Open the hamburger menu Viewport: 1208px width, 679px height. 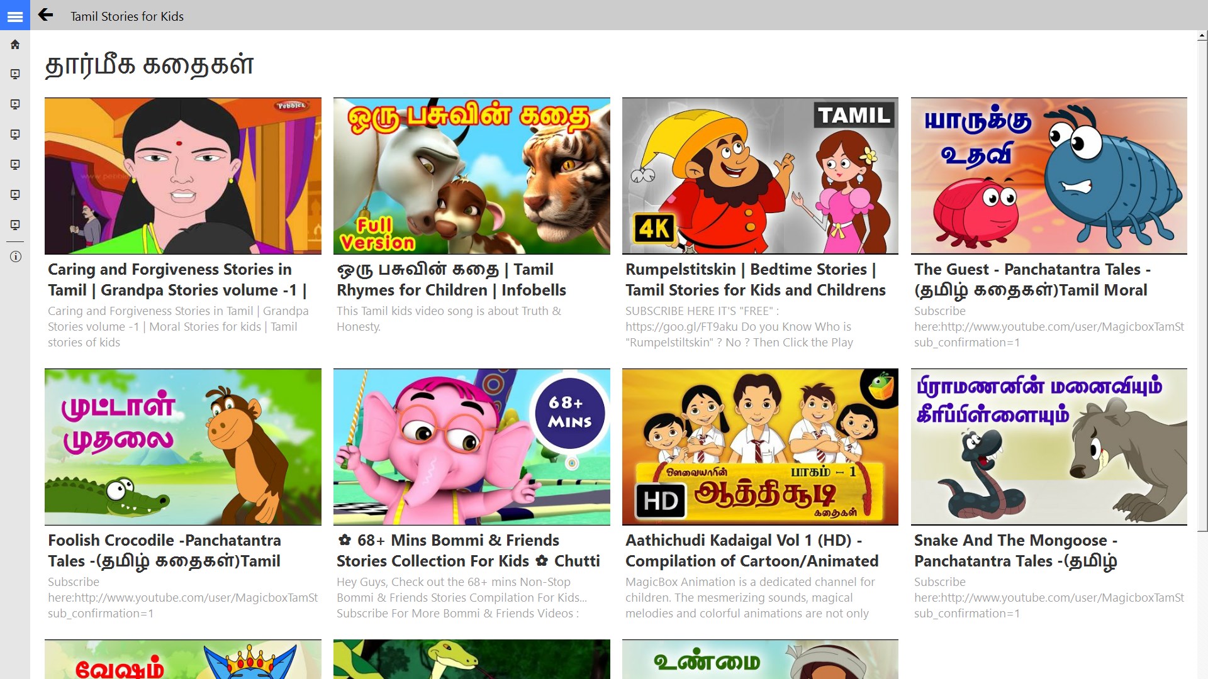pos(15,16)
